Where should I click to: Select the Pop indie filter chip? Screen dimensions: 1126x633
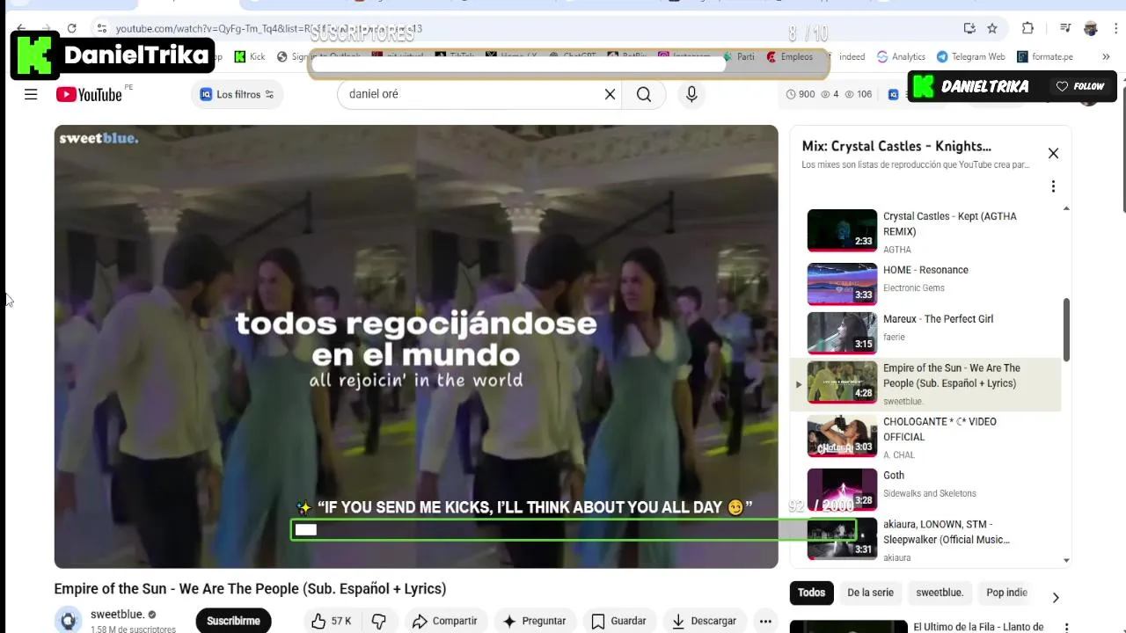click(x=1006, y=593)
